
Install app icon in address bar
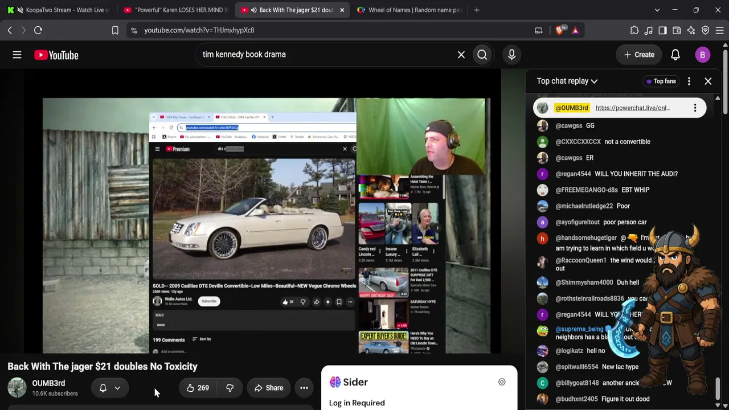pos(538,30)
